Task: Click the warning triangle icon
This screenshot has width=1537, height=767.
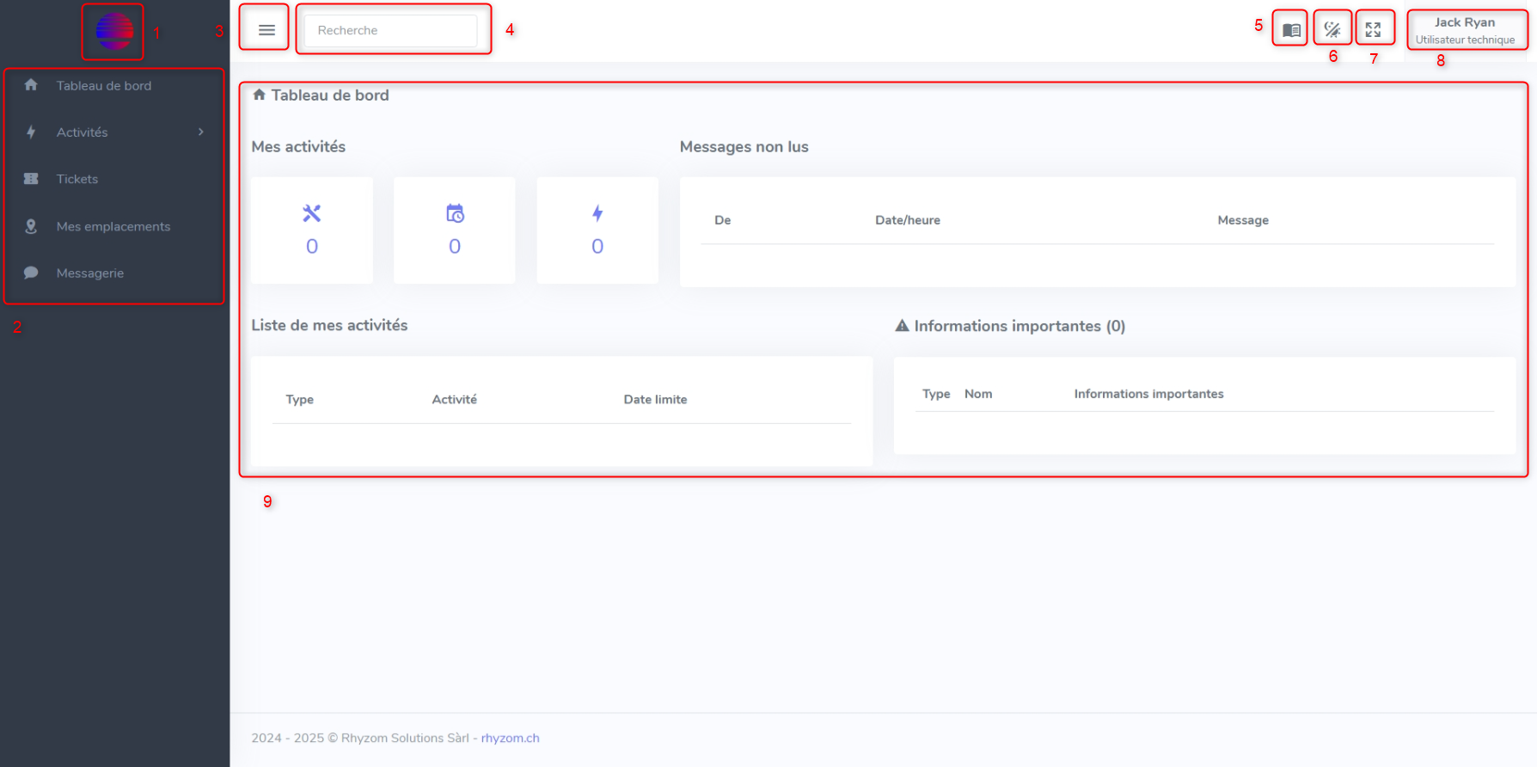Action: click(x=902, y=326)
